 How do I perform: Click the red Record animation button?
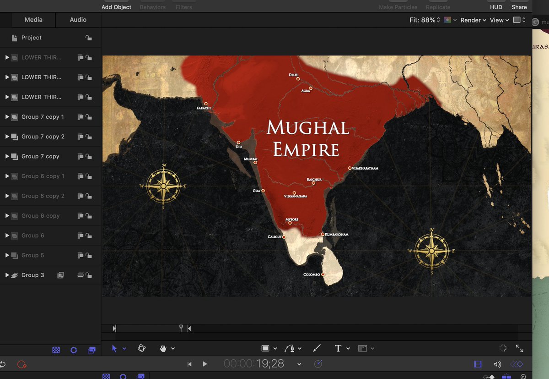pyautogui.click(x=22, y=364)
